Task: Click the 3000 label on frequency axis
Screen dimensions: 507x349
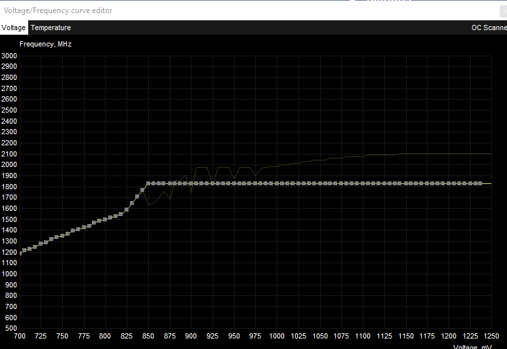Action: (9, 56)
